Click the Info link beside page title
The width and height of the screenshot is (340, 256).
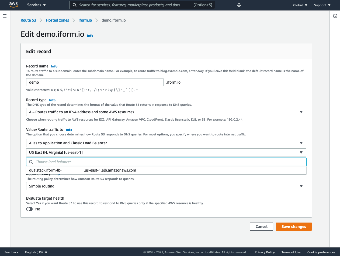click(90, 36)
